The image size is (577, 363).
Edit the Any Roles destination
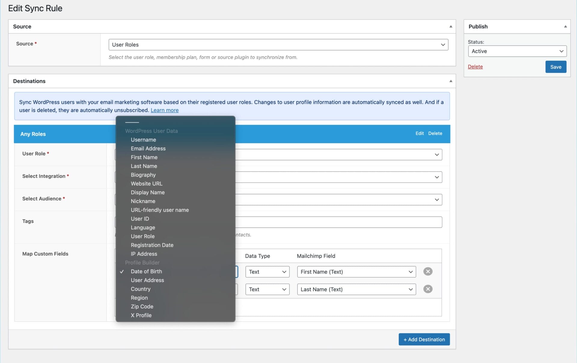click(x=420, y=133)
